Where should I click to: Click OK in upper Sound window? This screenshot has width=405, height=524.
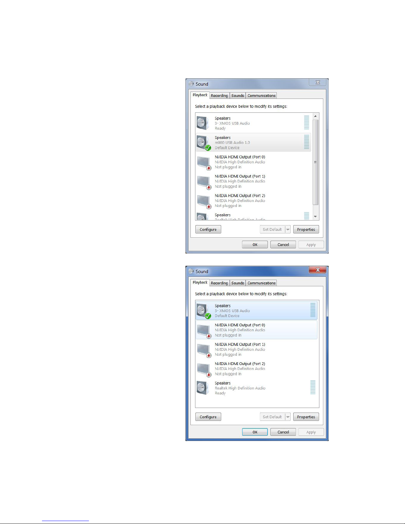click(255, 245)
